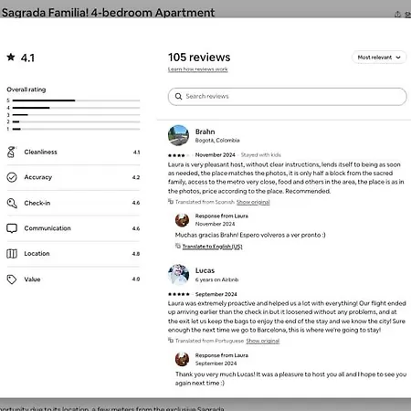Click 6 years on Airbnb under Lucas
This screenshot has width=411, height=411.
(x=216, y=279)
